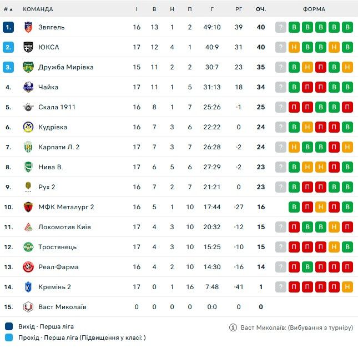This screenshot has height=348, width=358.
Task: Click Кремінь 2's yellow Н form badge
Action: click(x=347, y=287)
